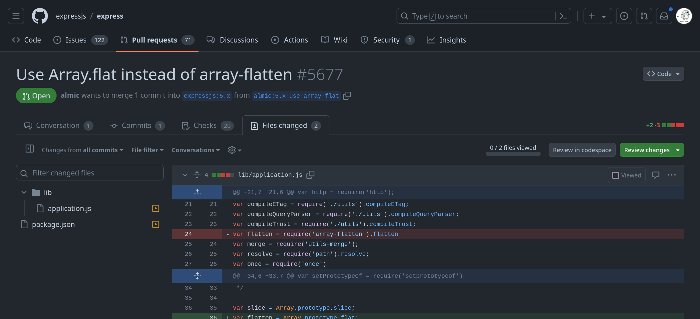Click lib/application.js diffstat color blocks
The height and width of the screenshot is (319, 700).
[223, 175]
